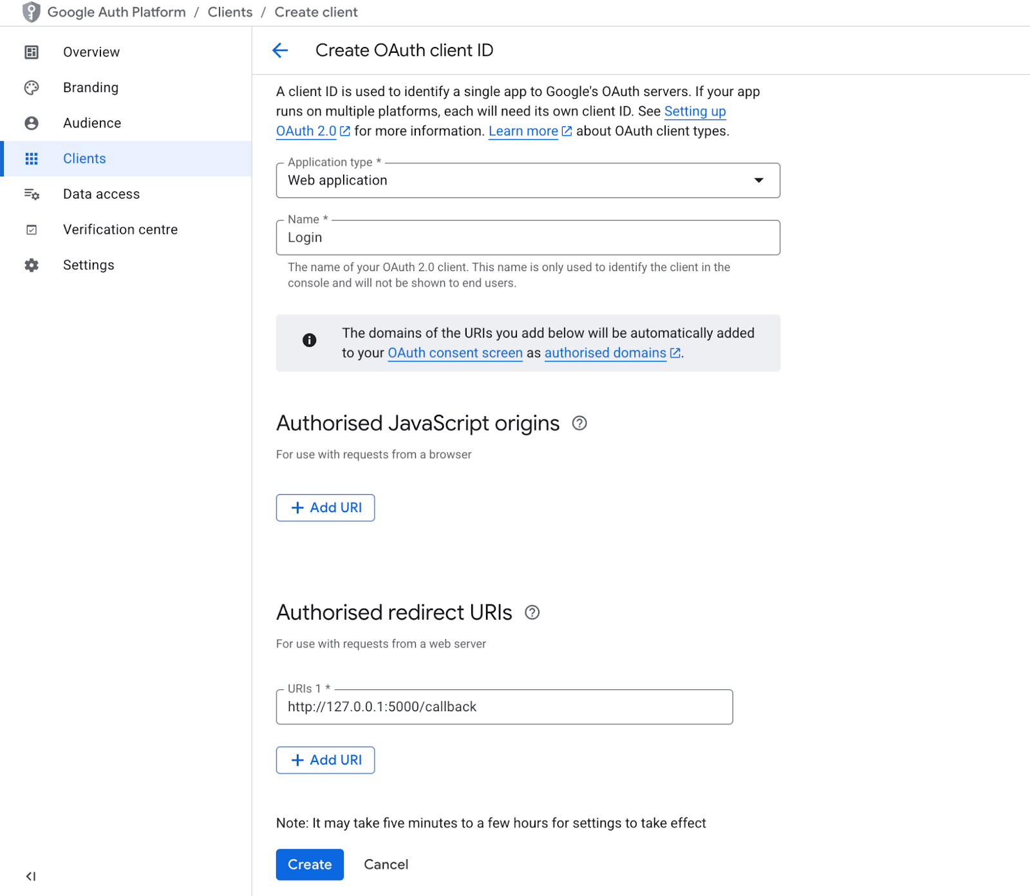The width and height of the screenshot is (1030, 896).
Task: Click external link icon after OAuth 2.0
Action: tap(345, 131)
